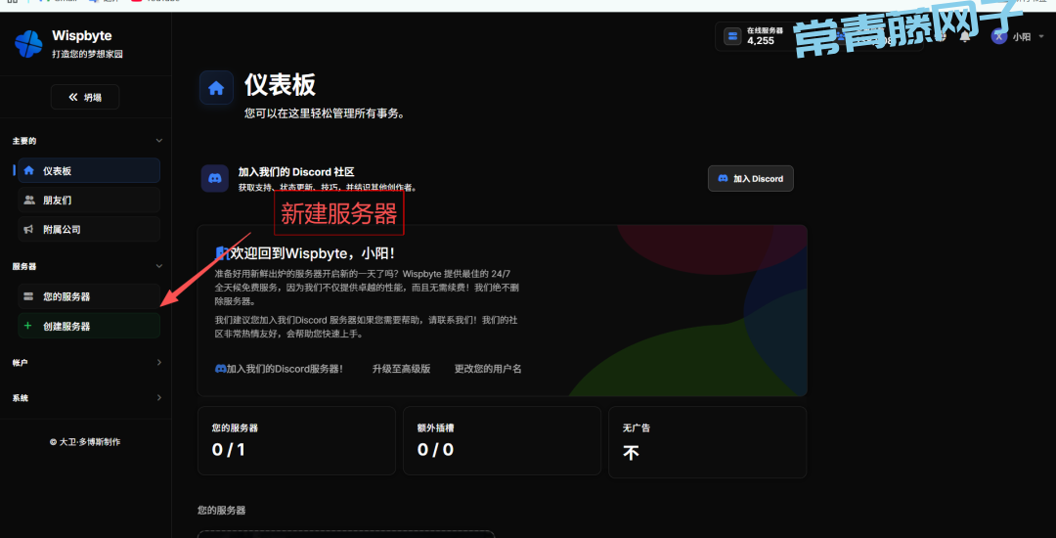
Task: Click the megaphone icon next to 附属公司
Action: coord(28,229)
